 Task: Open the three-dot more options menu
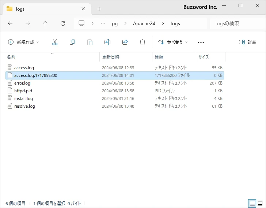point(201,42)
